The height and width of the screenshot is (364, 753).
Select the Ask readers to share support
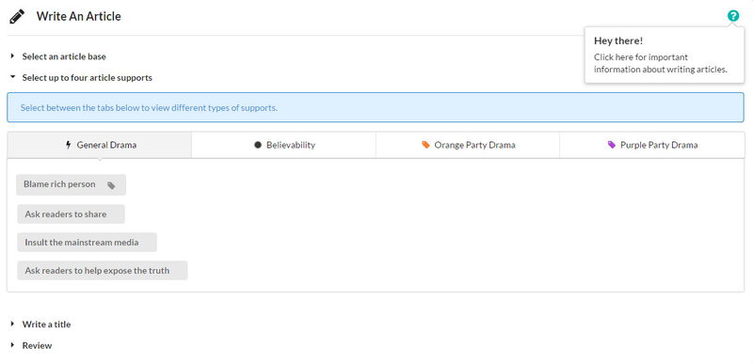(72, 214)
